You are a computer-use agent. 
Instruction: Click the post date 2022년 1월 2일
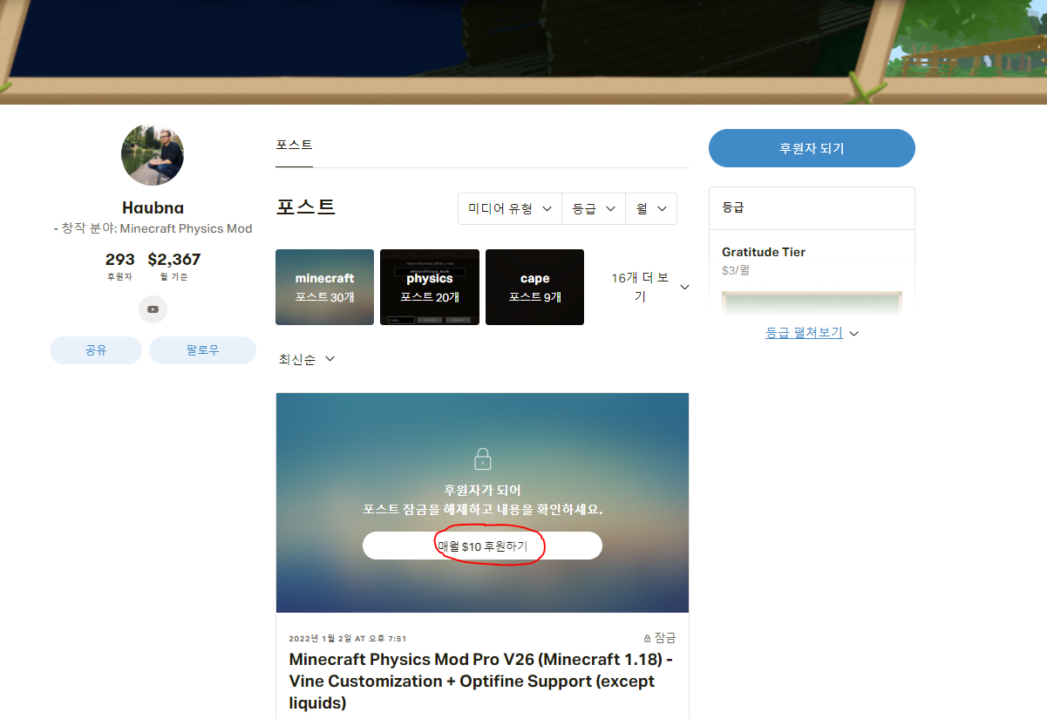click(348, 639)
